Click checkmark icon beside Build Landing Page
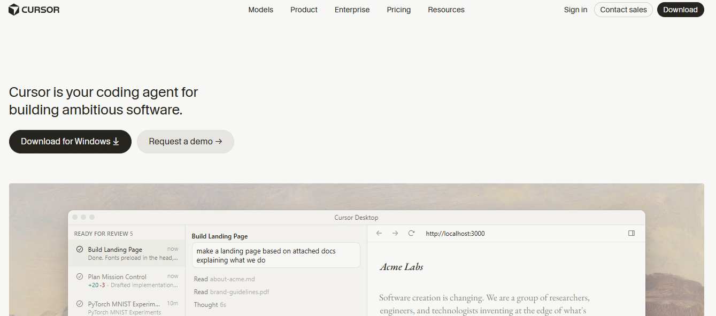Screen dimensions: 716x316 80,249
